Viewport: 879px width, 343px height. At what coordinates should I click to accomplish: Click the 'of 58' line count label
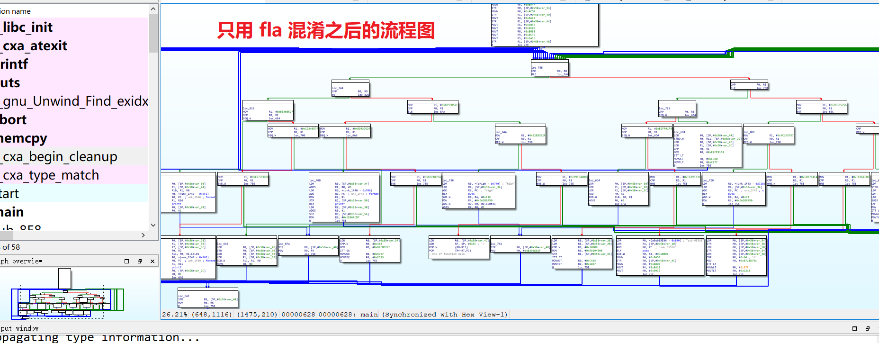pyautogui.click(x=11, y=247)
